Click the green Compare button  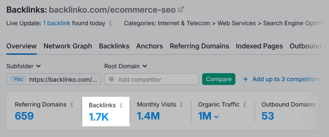tap(219, 79)
